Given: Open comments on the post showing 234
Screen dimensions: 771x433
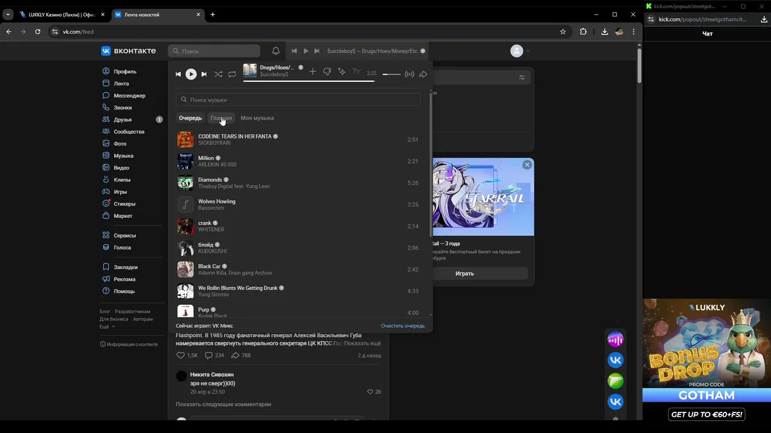Looking at the screenshot, I should coord(214,355).
